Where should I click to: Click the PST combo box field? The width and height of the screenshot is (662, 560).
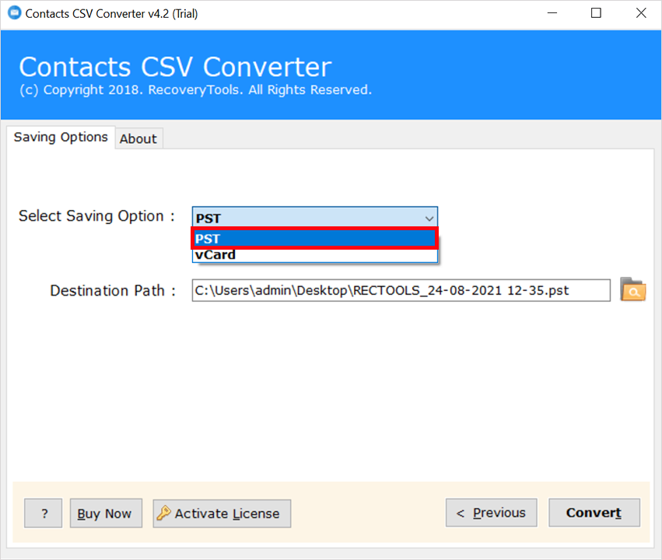click(314, 218)
